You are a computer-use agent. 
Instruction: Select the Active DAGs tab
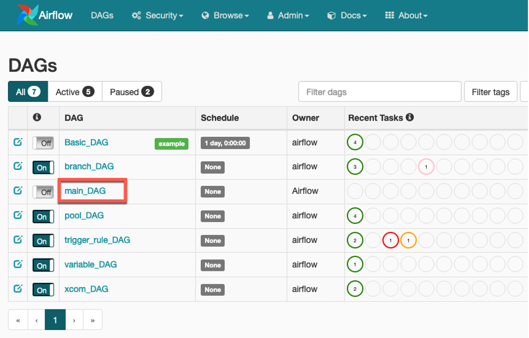point(75,92)
